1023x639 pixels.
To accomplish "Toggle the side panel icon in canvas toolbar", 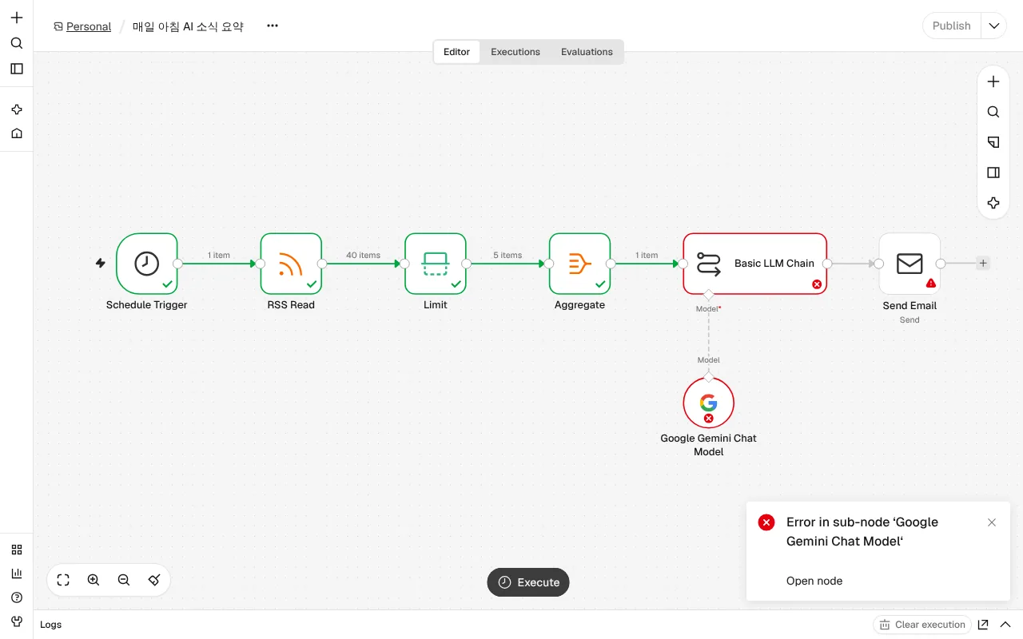I will point(993,173).
